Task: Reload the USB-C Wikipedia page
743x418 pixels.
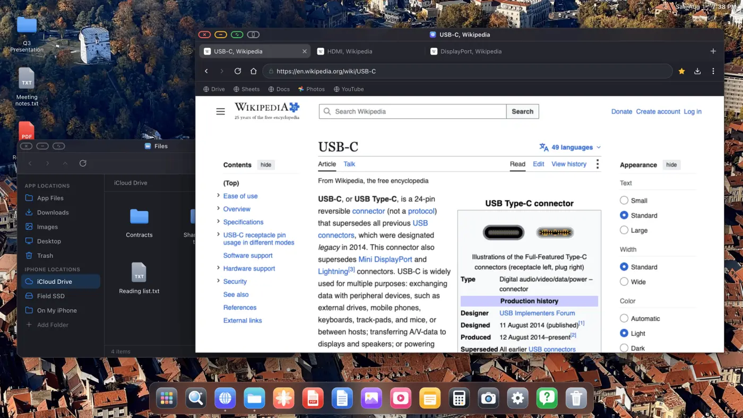Action: [238, 71]
